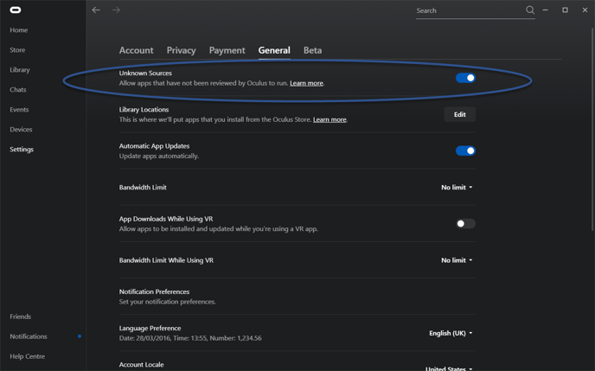Click 'Update apps automatically.' description
Viewport: 595px width, 371px height.
[x=159, y=156]
